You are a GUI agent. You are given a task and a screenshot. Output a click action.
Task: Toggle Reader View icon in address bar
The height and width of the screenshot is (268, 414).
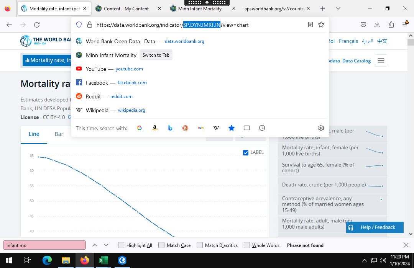point(310,25)
